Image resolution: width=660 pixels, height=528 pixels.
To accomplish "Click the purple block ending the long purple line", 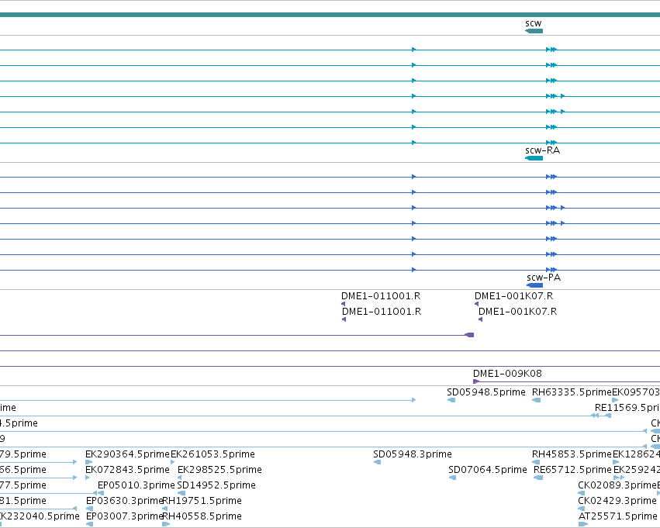I will pos(469,335).
